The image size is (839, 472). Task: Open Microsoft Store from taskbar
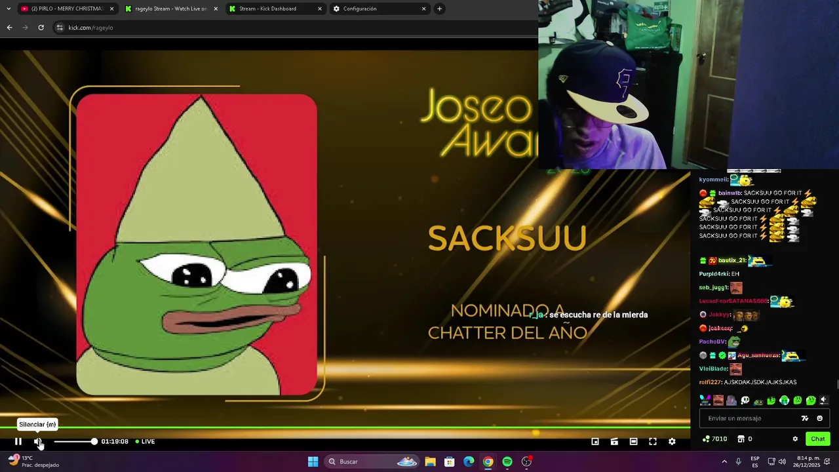click(x=450, y=462)
